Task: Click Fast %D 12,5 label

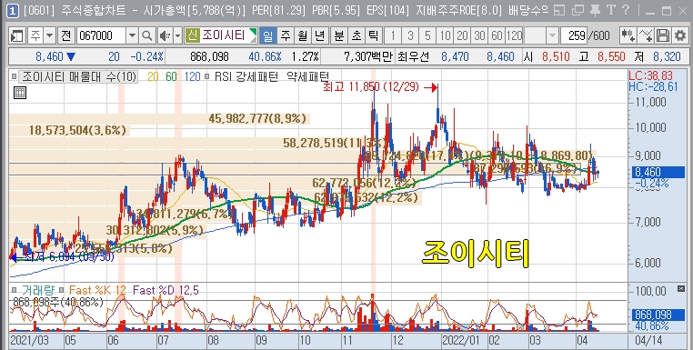Action: point(166,290)
